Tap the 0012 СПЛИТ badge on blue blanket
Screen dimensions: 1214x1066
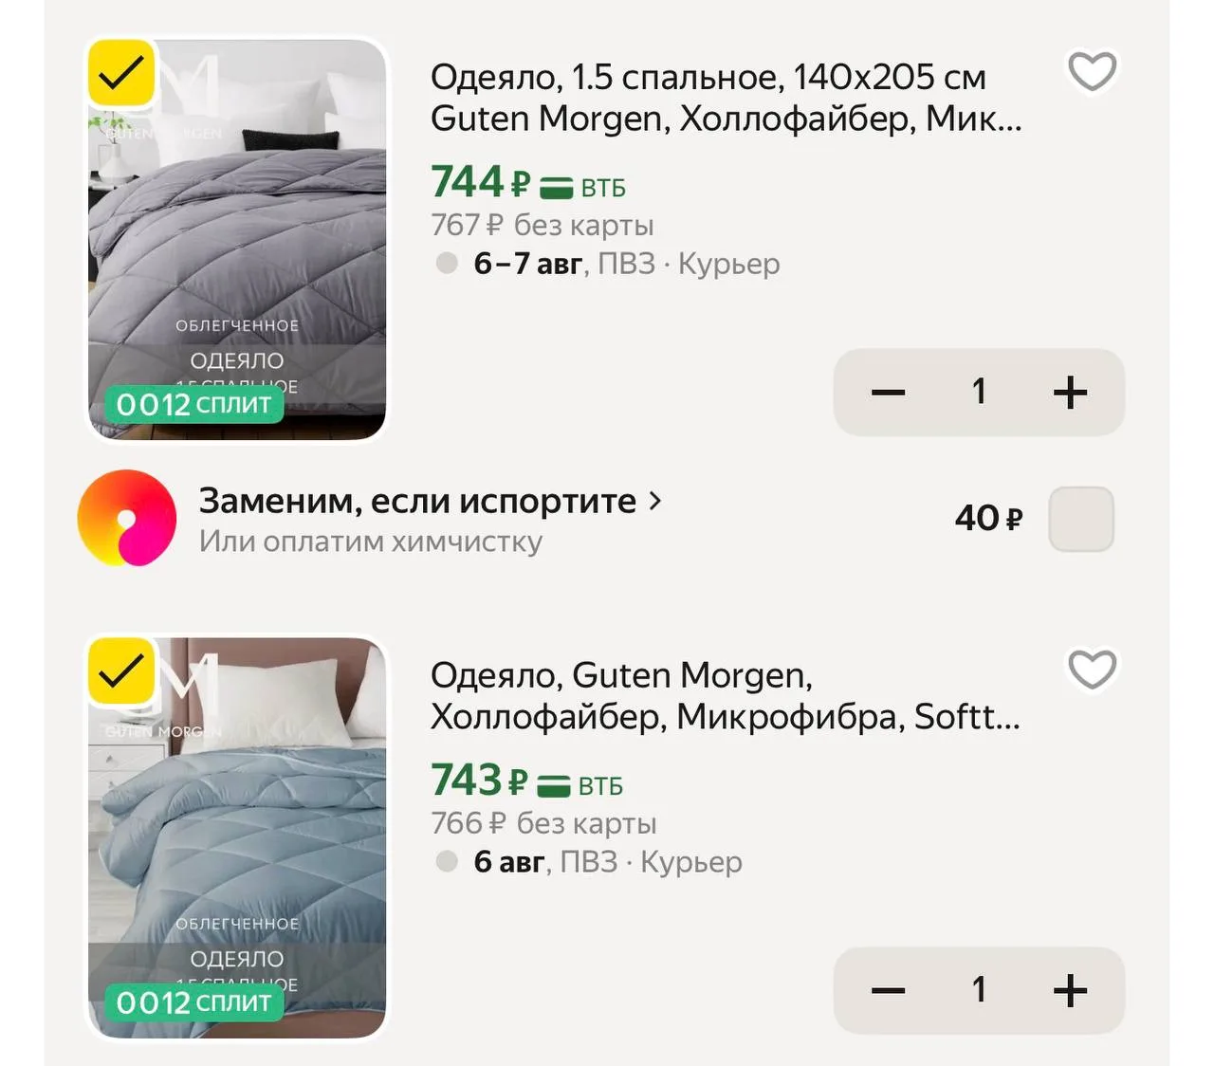click(x=193, y=1002)
